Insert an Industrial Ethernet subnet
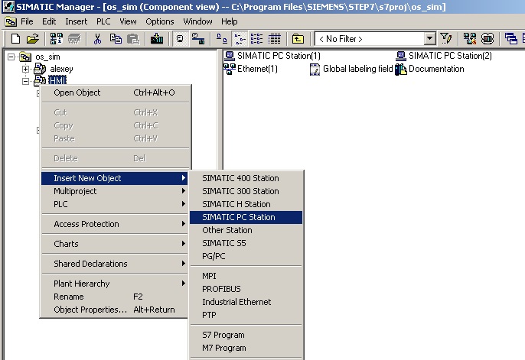 (x=246, y=302)
